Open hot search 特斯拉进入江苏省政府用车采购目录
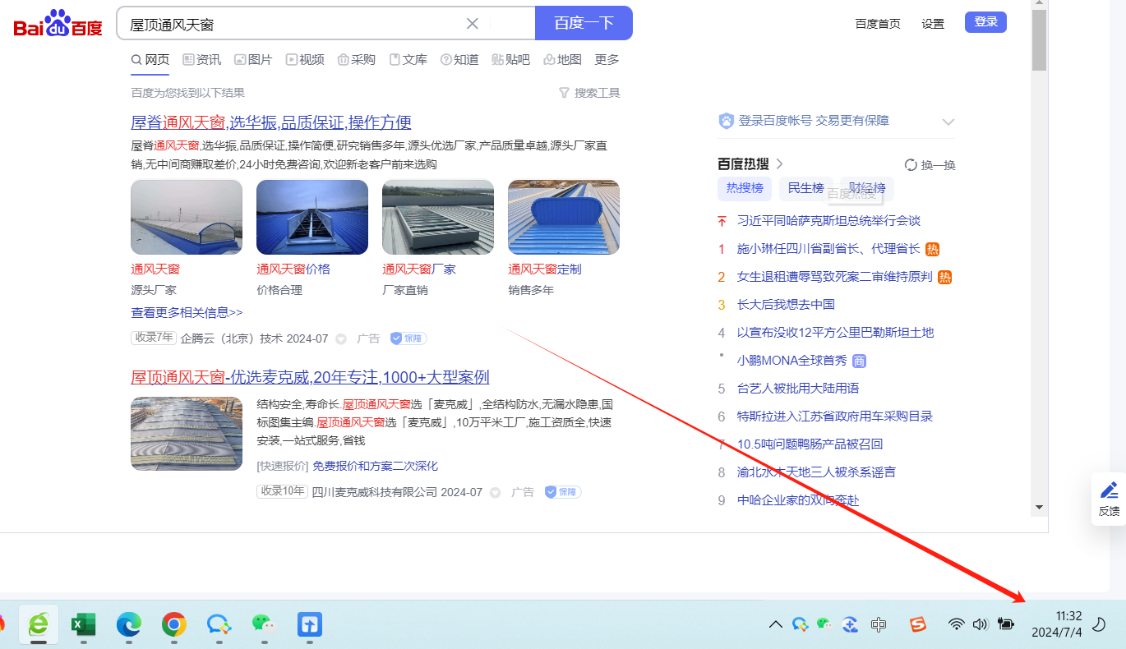Screen dimensions: 1126x649 pos(835,417)
